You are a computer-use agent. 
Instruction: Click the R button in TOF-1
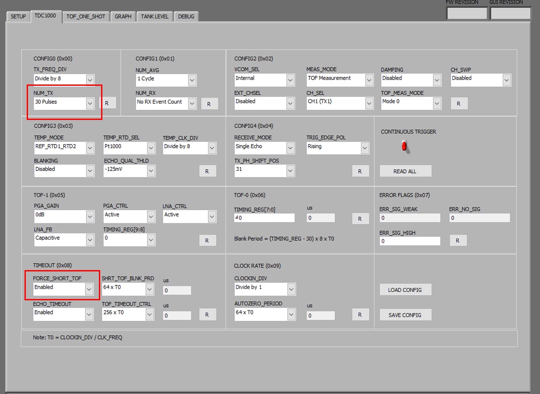[x=207, y=240]
